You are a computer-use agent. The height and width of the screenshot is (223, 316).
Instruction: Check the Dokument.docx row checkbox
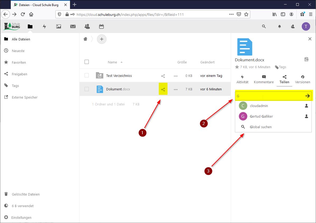pos(87,89)
